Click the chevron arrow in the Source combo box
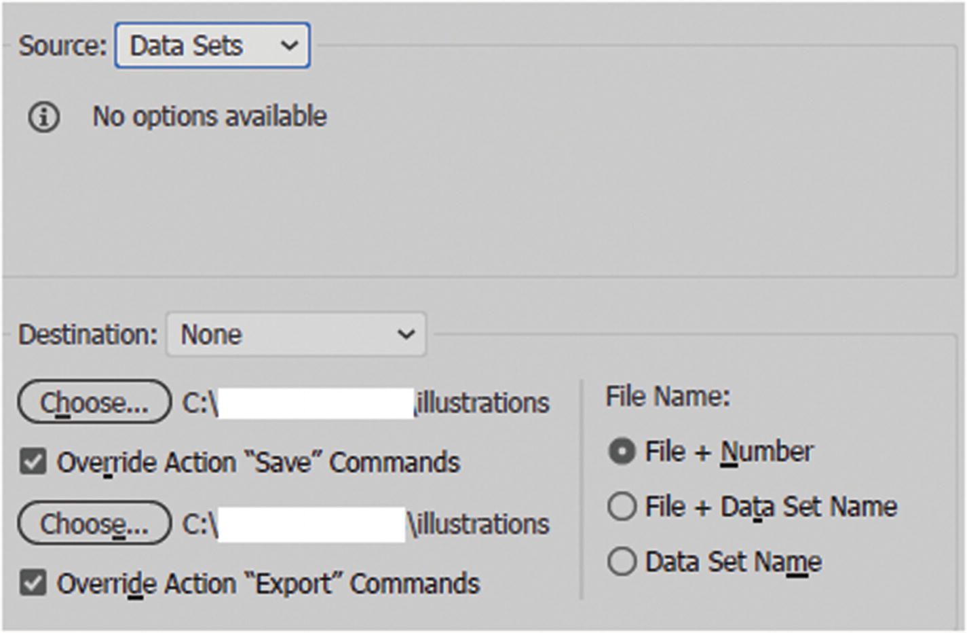This screenshot has width=967, height=633. [290, 46]
